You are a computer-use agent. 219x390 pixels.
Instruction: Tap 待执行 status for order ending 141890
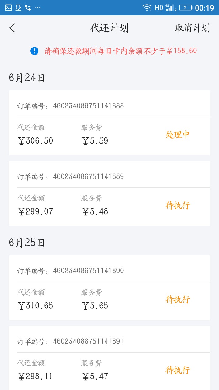tap(178, 300)
